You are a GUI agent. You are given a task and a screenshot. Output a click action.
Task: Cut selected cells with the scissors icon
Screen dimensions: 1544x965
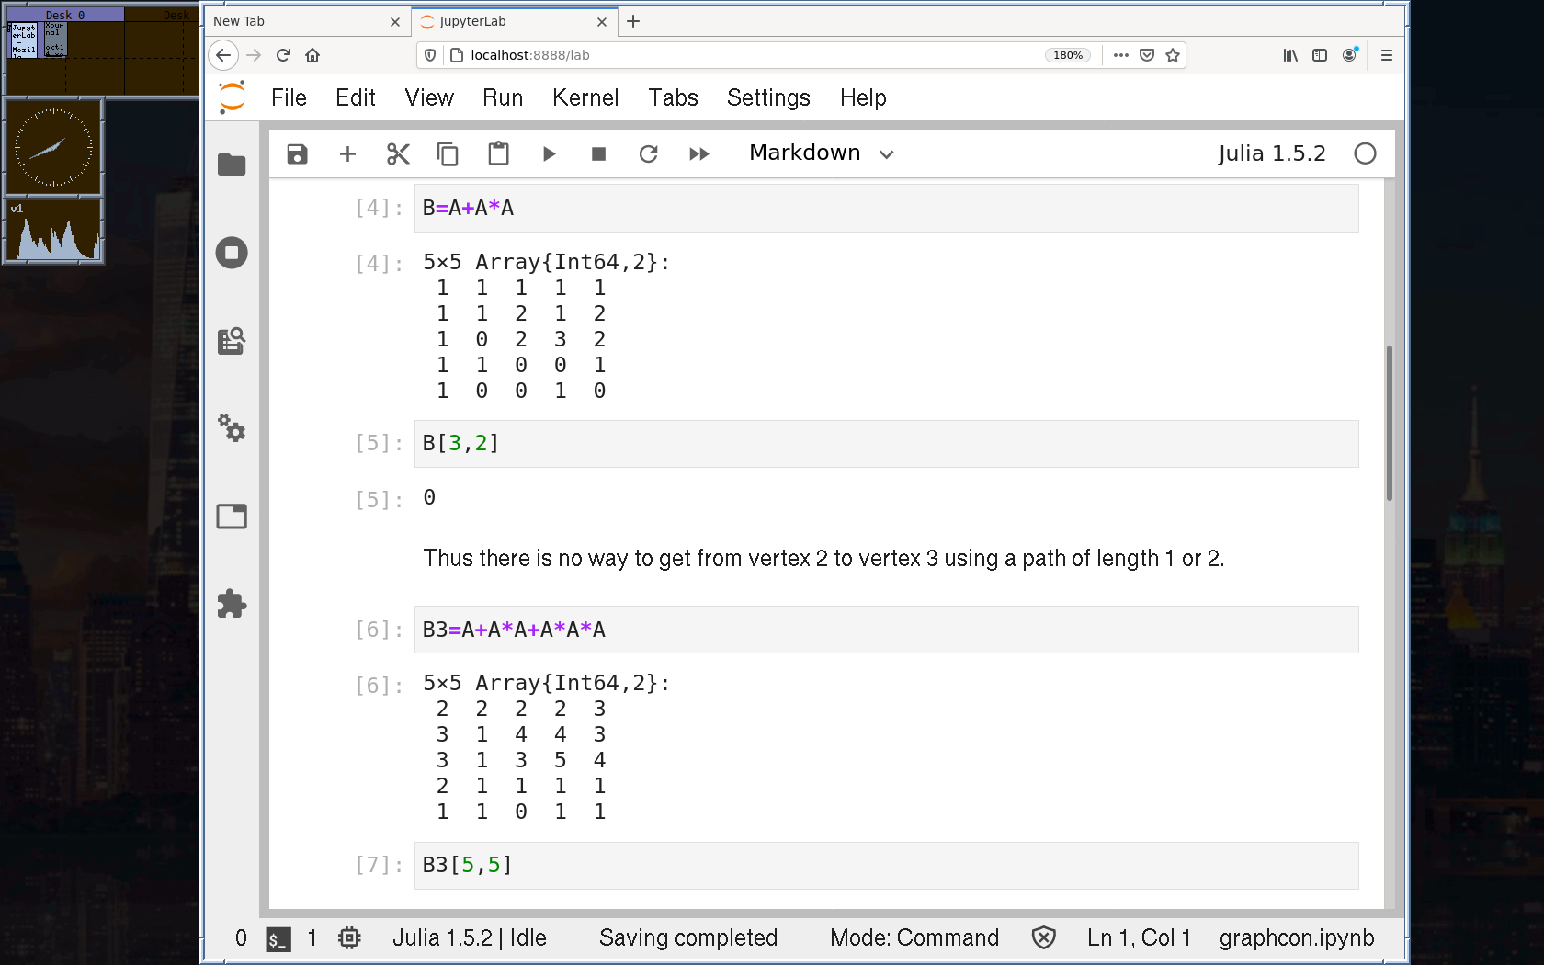[398, 153]
